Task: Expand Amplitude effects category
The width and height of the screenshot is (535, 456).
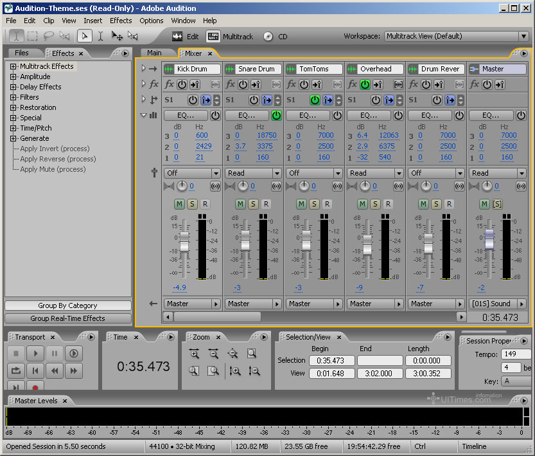Action: coord(13,77)
